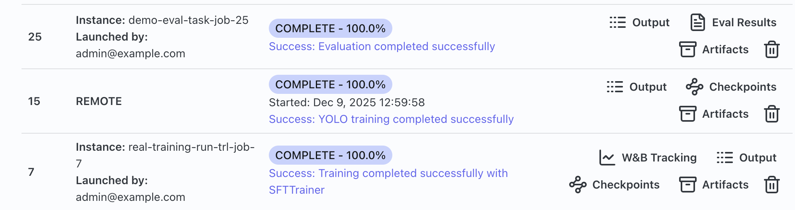Open Artifacts for job 25
The height and width of the screenshot is (210, 795).
(714, 50)
